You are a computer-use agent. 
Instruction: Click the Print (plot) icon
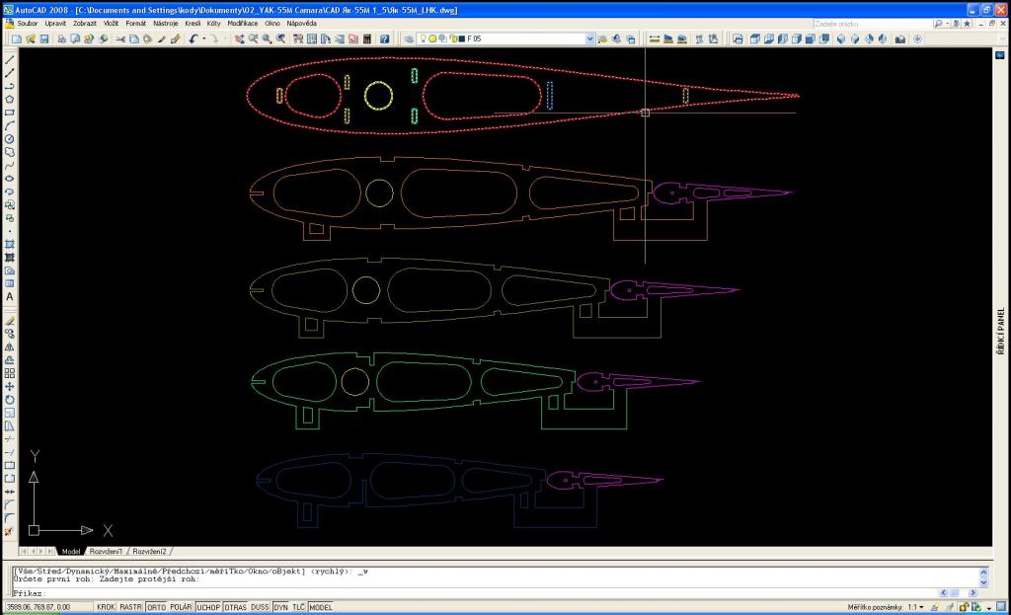click(x=62, y=39)
